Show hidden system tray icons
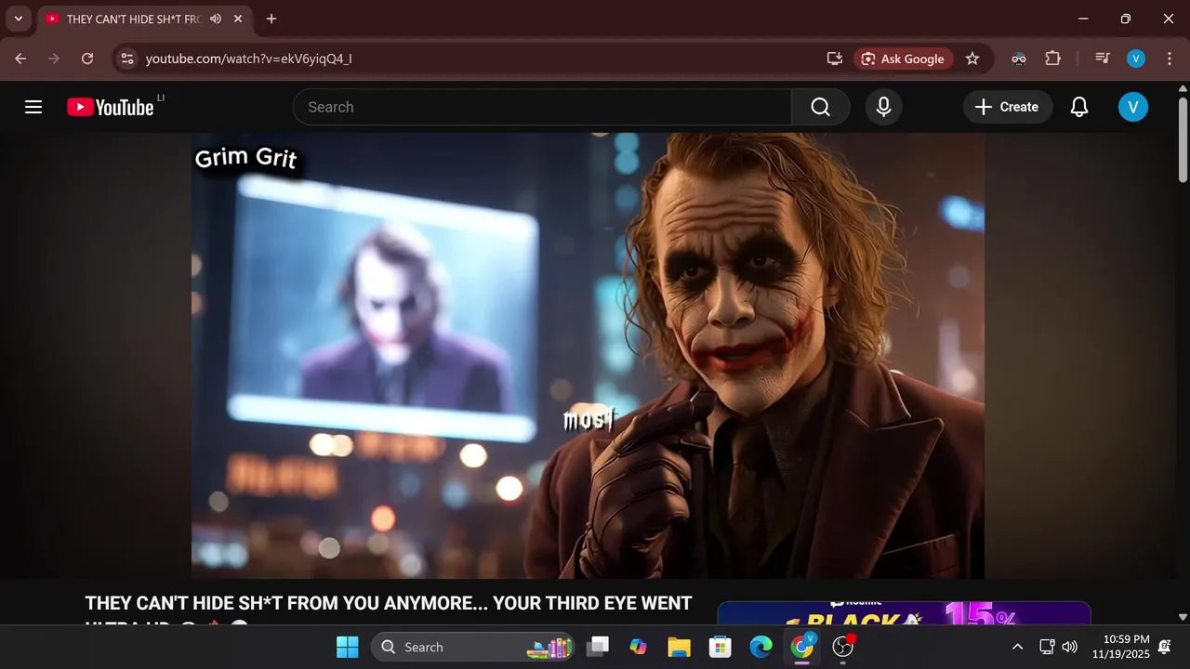Image resolution: width=1190 pixels, height=669 pixels. click(1017, 647)
